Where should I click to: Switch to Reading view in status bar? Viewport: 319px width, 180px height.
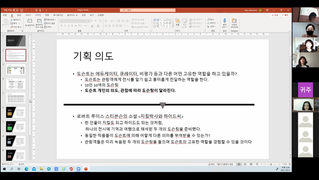coord(251,164)
